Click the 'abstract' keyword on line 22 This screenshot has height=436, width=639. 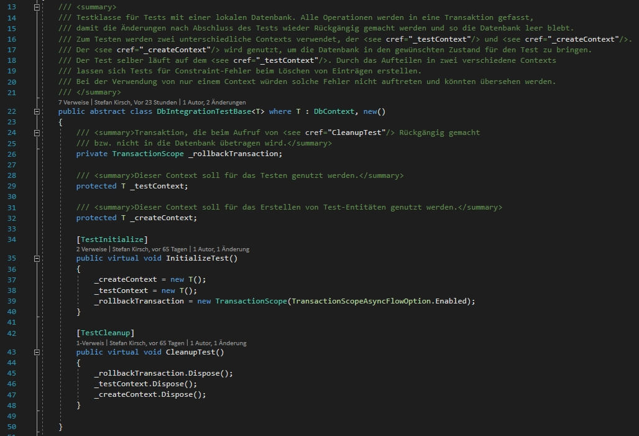pyautogui.click(x=108, y=111)
